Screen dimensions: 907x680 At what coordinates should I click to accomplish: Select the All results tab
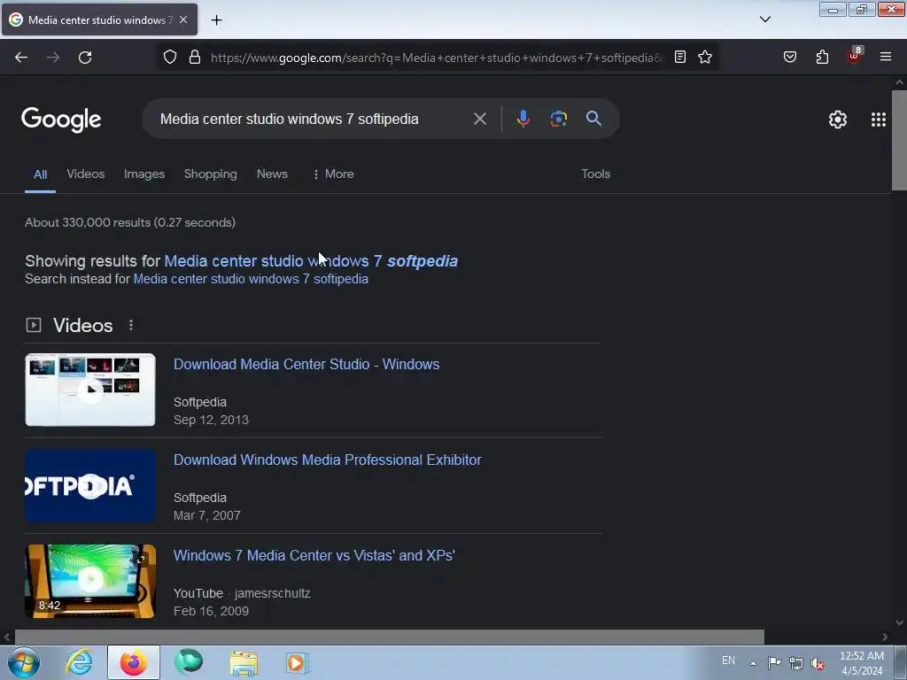(40, 174)
